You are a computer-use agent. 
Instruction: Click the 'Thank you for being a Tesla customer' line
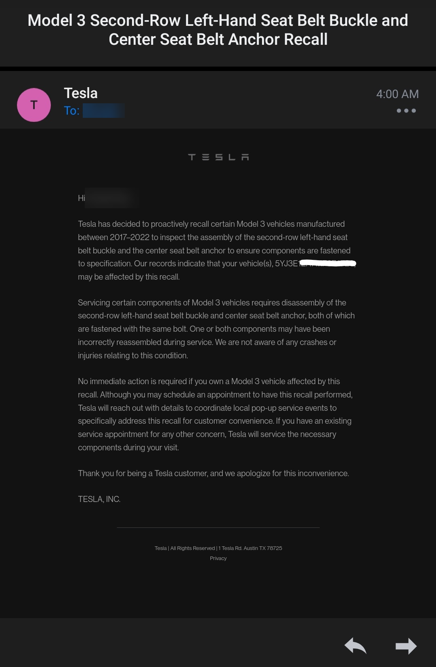click(213, 473)
